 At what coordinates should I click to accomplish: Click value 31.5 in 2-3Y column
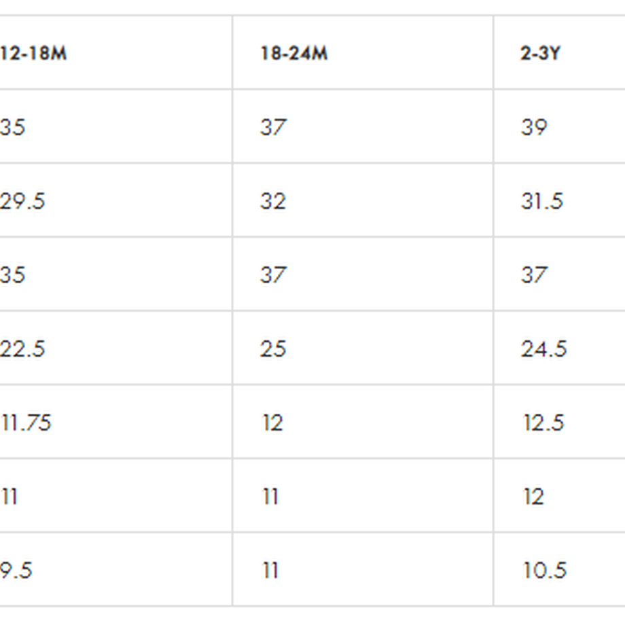pyautogui.click(x=542, y=201)
